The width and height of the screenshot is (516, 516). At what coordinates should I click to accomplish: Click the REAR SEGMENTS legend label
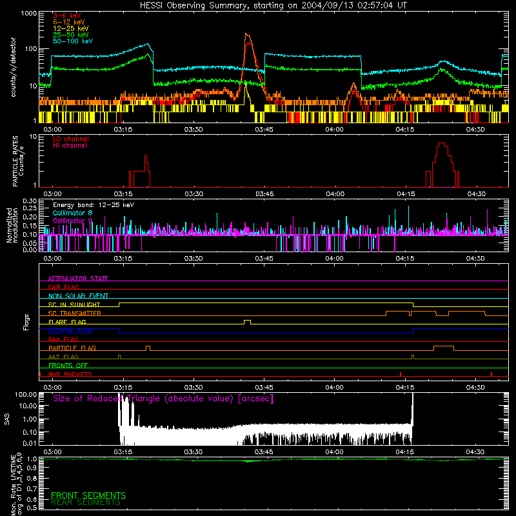(86, 502)
